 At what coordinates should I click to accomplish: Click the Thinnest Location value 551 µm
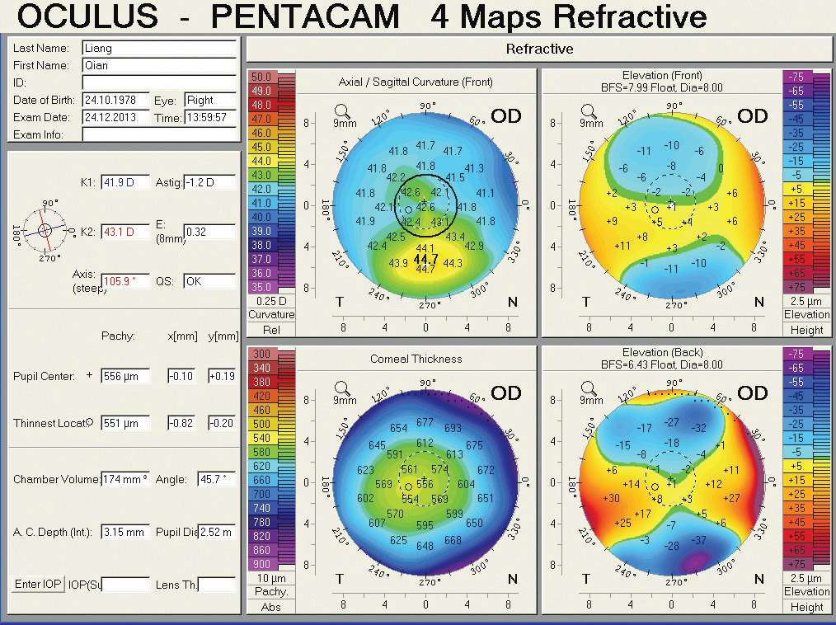(x=125, y=424)
